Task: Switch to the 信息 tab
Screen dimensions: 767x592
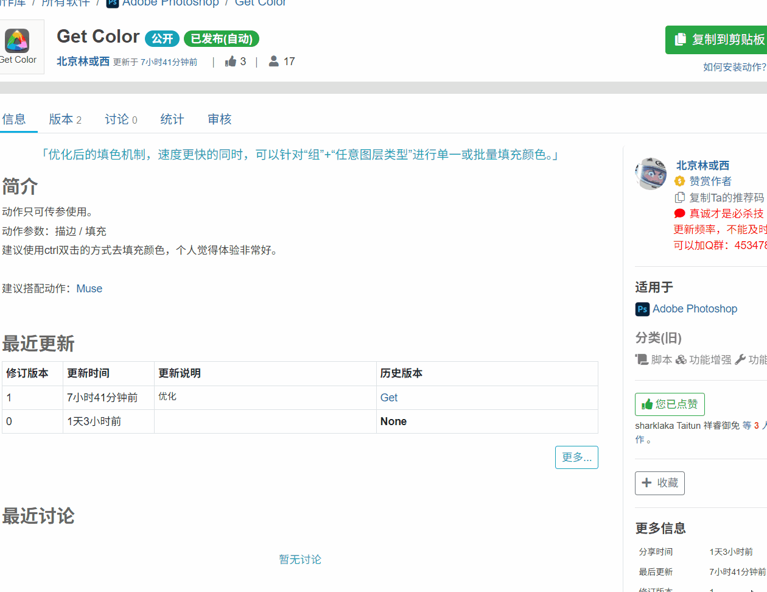Action: [x=14, y=119]
